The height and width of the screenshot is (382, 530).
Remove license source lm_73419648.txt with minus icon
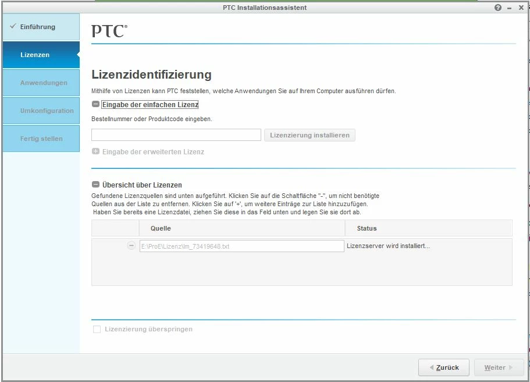pyautogui.click(x=131, y=246)
